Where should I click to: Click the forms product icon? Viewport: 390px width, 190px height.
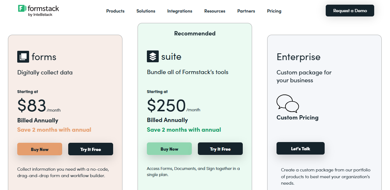tap(23, 57)
